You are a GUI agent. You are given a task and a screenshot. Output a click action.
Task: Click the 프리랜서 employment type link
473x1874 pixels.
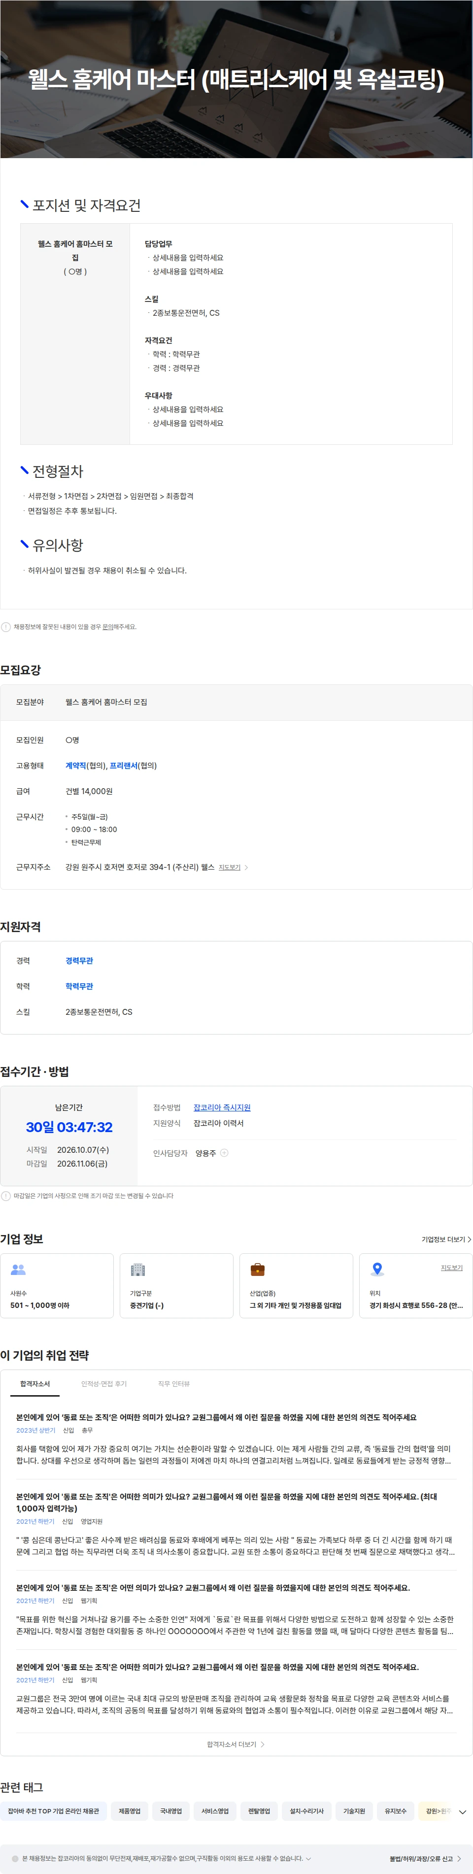tap(123, 765)
